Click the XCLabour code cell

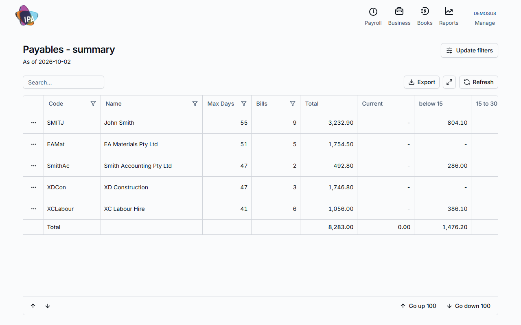point(72,209)
